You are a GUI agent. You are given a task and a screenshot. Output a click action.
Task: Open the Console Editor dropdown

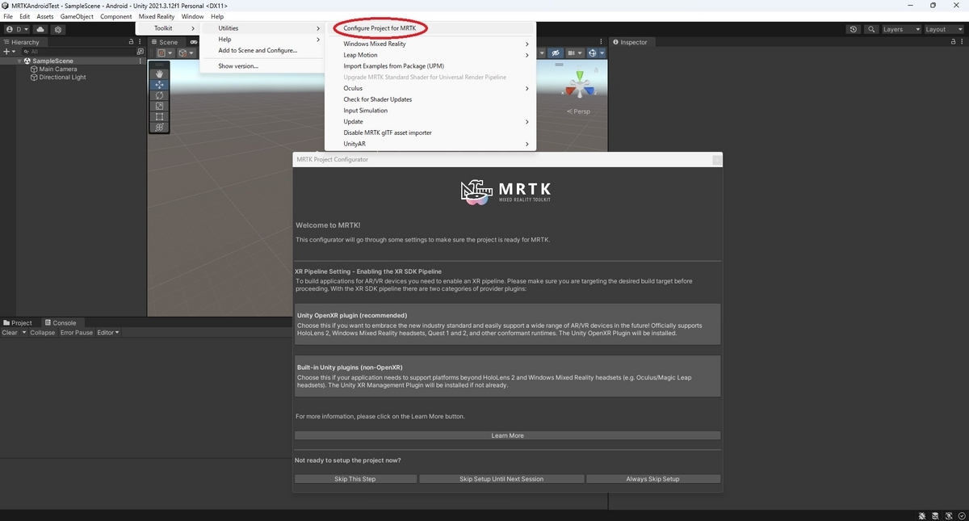[x=108, y=333]
